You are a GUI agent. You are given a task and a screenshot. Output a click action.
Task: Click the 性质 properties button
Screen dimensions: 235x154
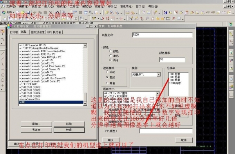(x=69, y=130)
